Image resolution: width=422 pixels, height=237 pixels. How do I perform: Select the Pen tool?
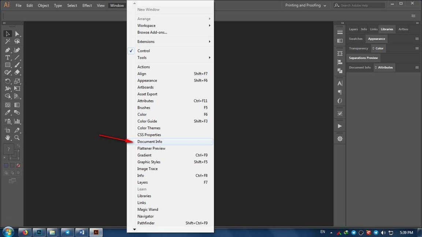7,50
